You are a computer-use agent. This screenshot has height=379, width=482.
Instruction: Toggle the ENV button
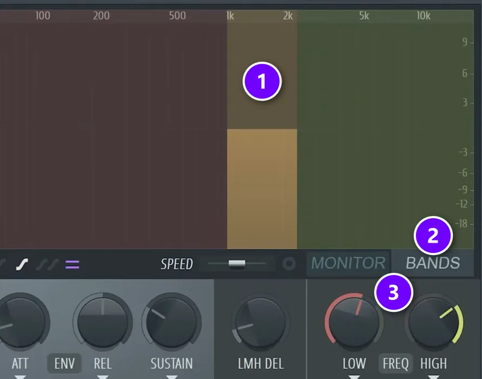click(64, 364)
